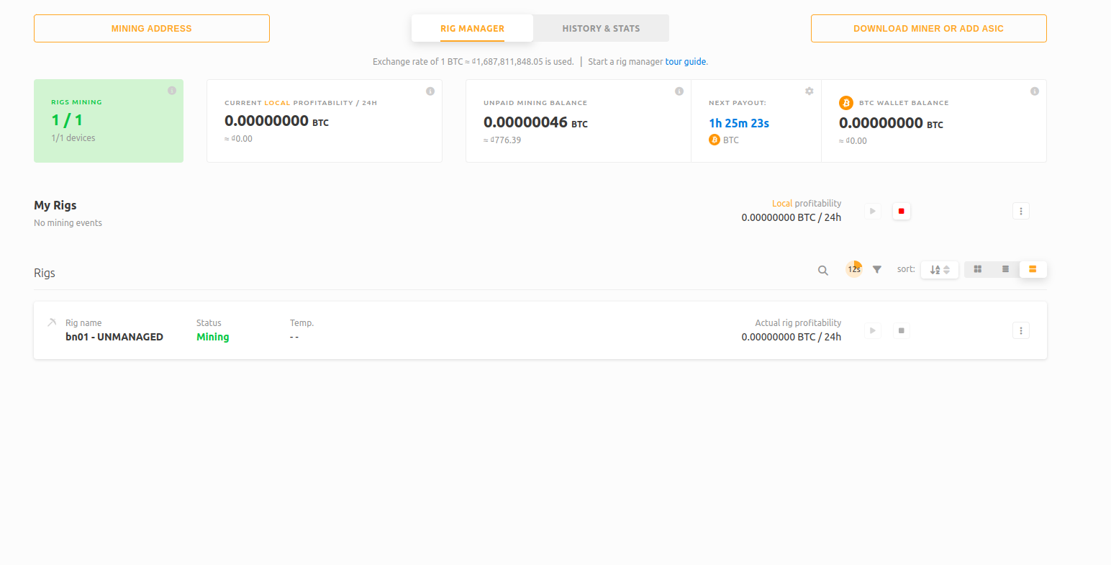This screenshot has width=1111, height=565.
Task: Select the detailed rows view
Action: pos(1033,268)
